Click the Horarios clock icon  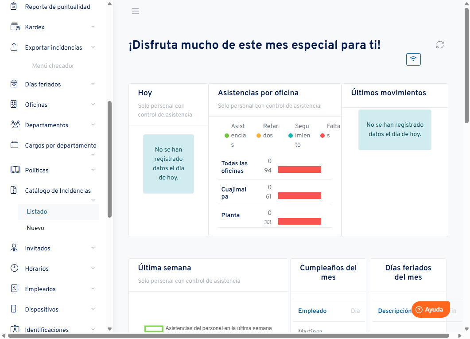pos(14,268)
